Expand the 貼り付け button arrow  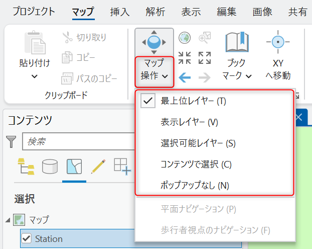(35, 76)
